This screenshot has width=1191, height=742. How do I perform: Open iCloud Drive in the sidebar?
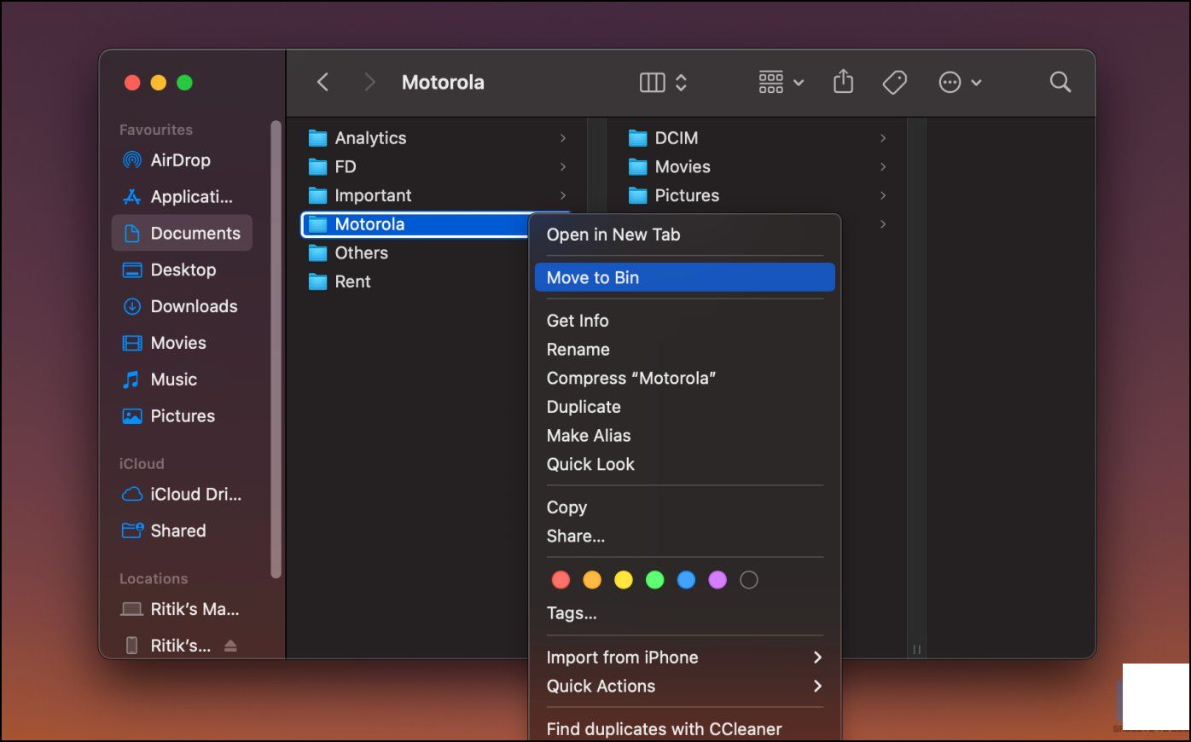[x=182, y=495]
